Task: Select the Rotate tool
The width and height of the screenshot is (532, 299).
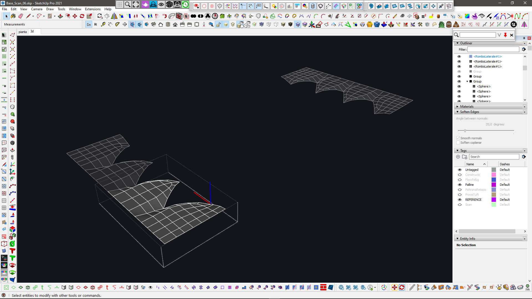Action: pyautogui.click(x=82, y=16)
